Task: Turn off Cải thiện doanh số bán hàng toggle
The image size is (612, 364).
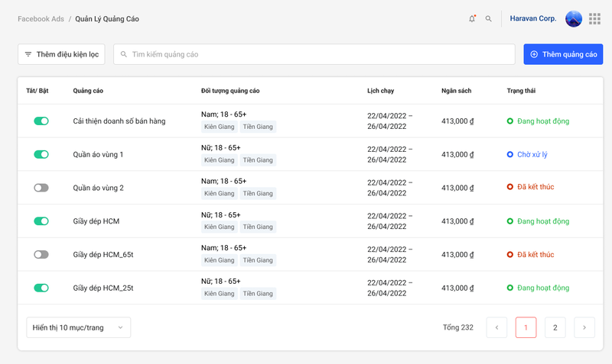Action: [x=41, y=121]
